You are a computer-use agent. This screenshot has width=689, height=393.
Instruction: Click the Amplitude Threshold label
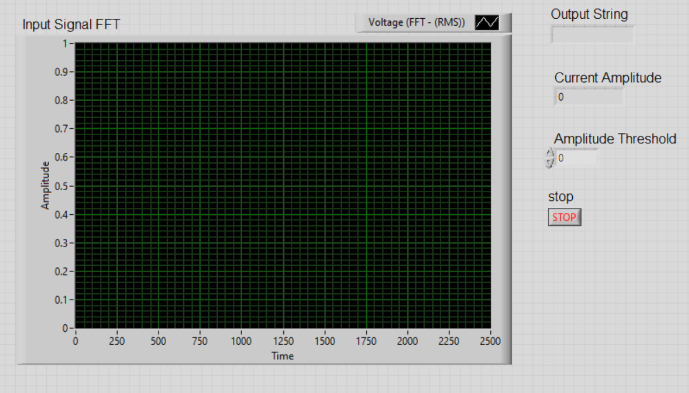615,139
